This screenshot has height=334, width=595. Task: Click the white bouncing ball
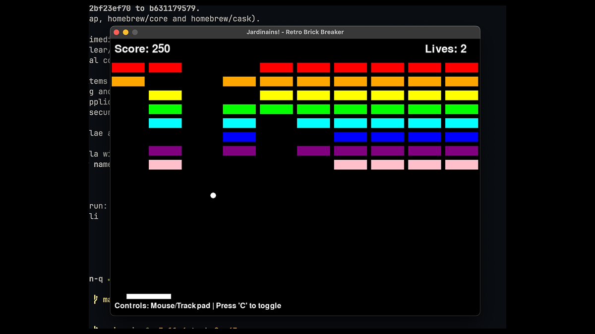(213, 195)
